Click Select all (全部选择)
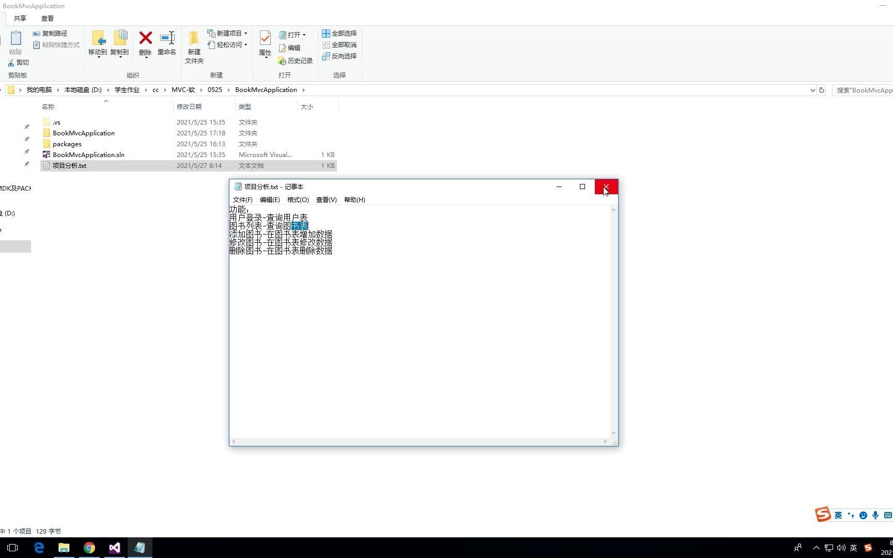The height and width of the screenshot is (558, 893). point(339,34)
